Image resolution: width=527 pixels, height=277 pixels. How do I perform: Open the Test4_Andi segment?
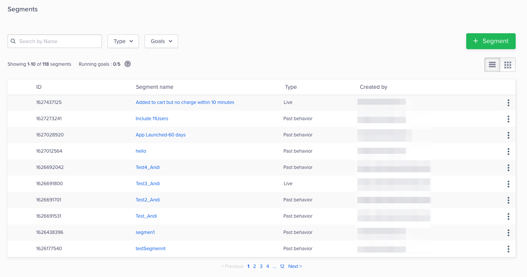pyautogui.click(x=148, y=167)
